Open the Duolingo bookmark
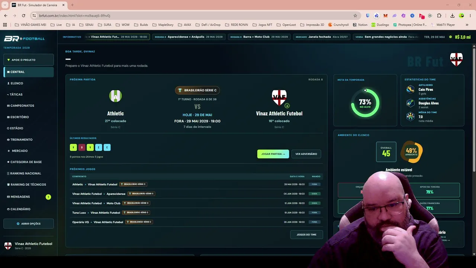476x268 pixels. (x=379, y=25)
